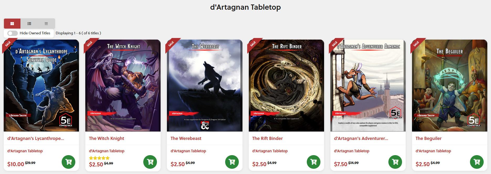Open the d'Artagnan Tabletop publisher link under The Werebeast
This screenshot has width=491, height=174.
pyautogui.click(x=188, y=151)
